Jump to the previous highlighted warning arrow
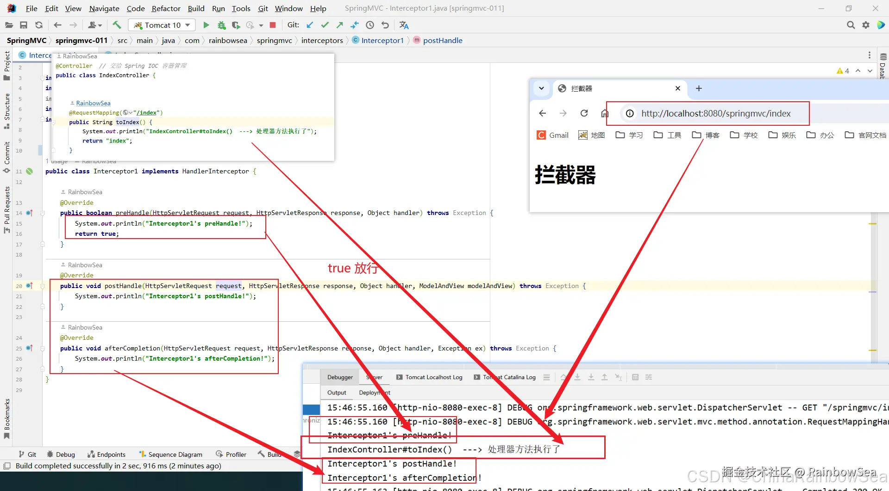 point(858,71)
